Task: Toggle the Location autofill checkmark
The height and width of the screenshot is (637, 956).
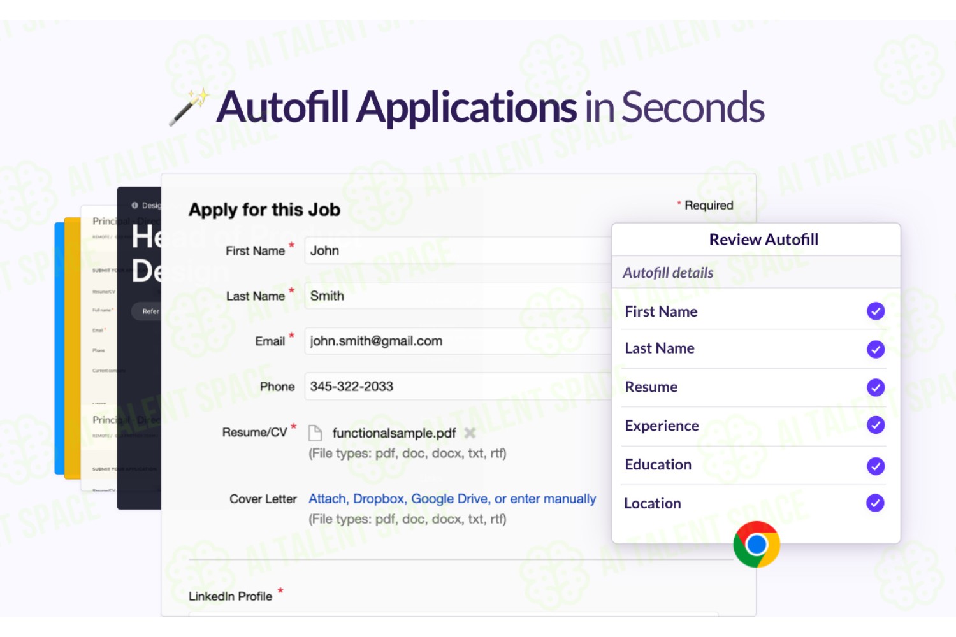Action: click(876, 503)
